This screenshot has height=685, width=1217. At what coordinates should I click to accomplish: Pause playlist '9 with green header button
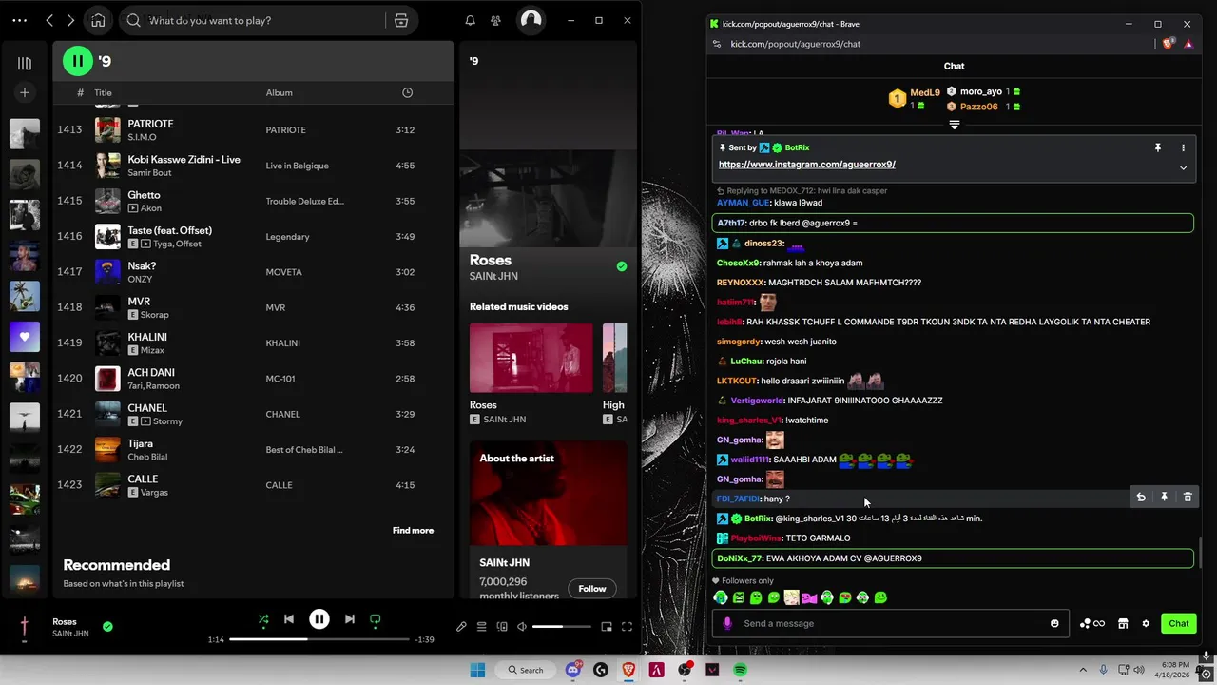[78, 61]
